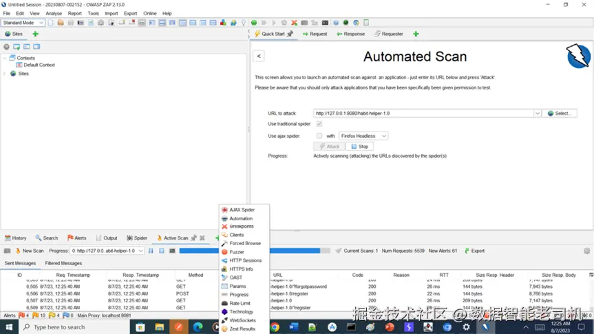The width and height of the screenshot is (594, 334).
Task: Select HTTP Sessions from popup menu
Action: tap(244, 260)
